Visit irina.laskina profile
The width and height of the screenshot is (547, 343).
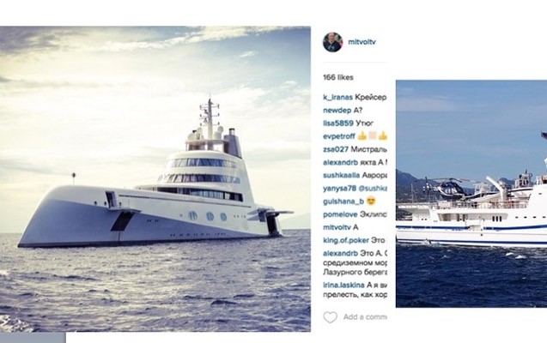[x=345, y=279]
